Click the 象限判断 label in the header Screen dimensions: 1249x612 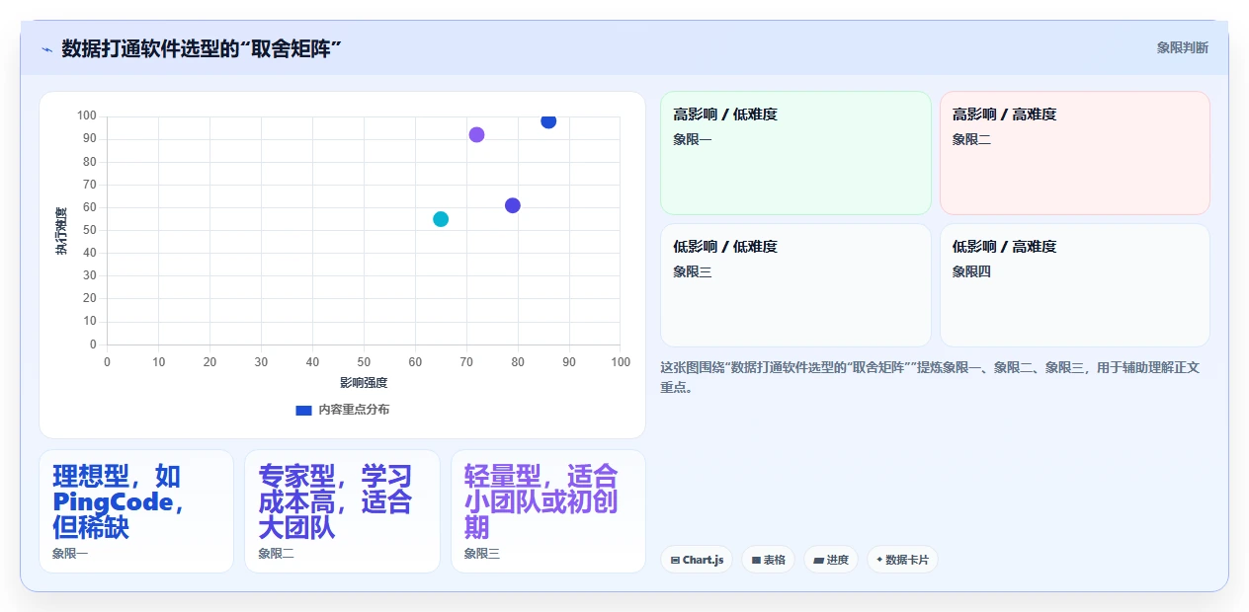coord(1182,47)
